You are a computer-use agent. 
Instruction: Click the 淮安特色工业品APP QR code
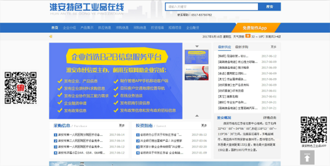(314, 130)
